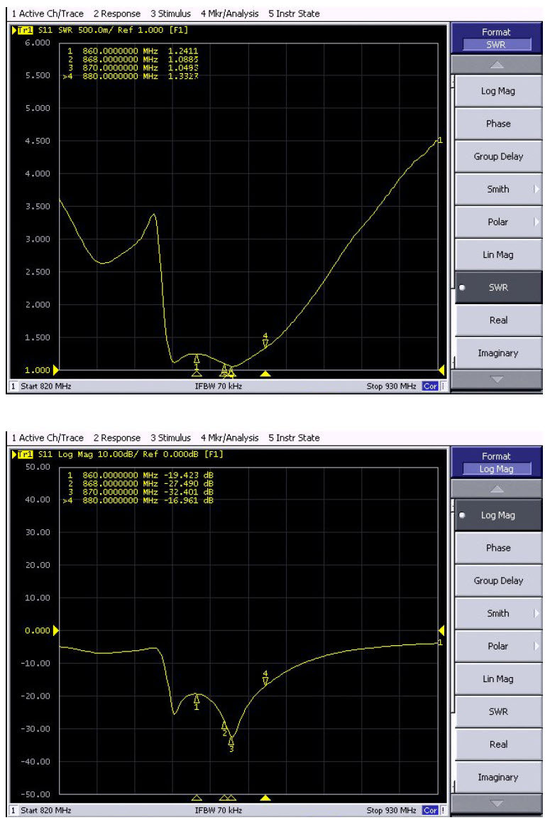Click the left reference triangle at 1.000 SWR
550x825 pixels.
[56, 370]
